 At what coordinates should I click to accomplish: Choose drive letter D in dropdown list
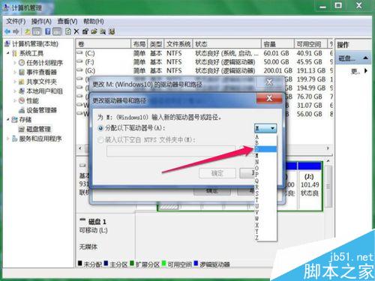265,149
